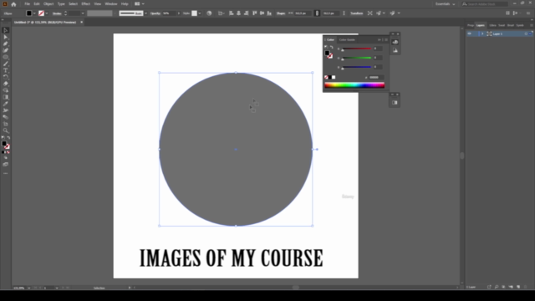Click the stroke weight stepper arrows
The width and height of the screenshot is (535, 301).
(x=65, y=13)
